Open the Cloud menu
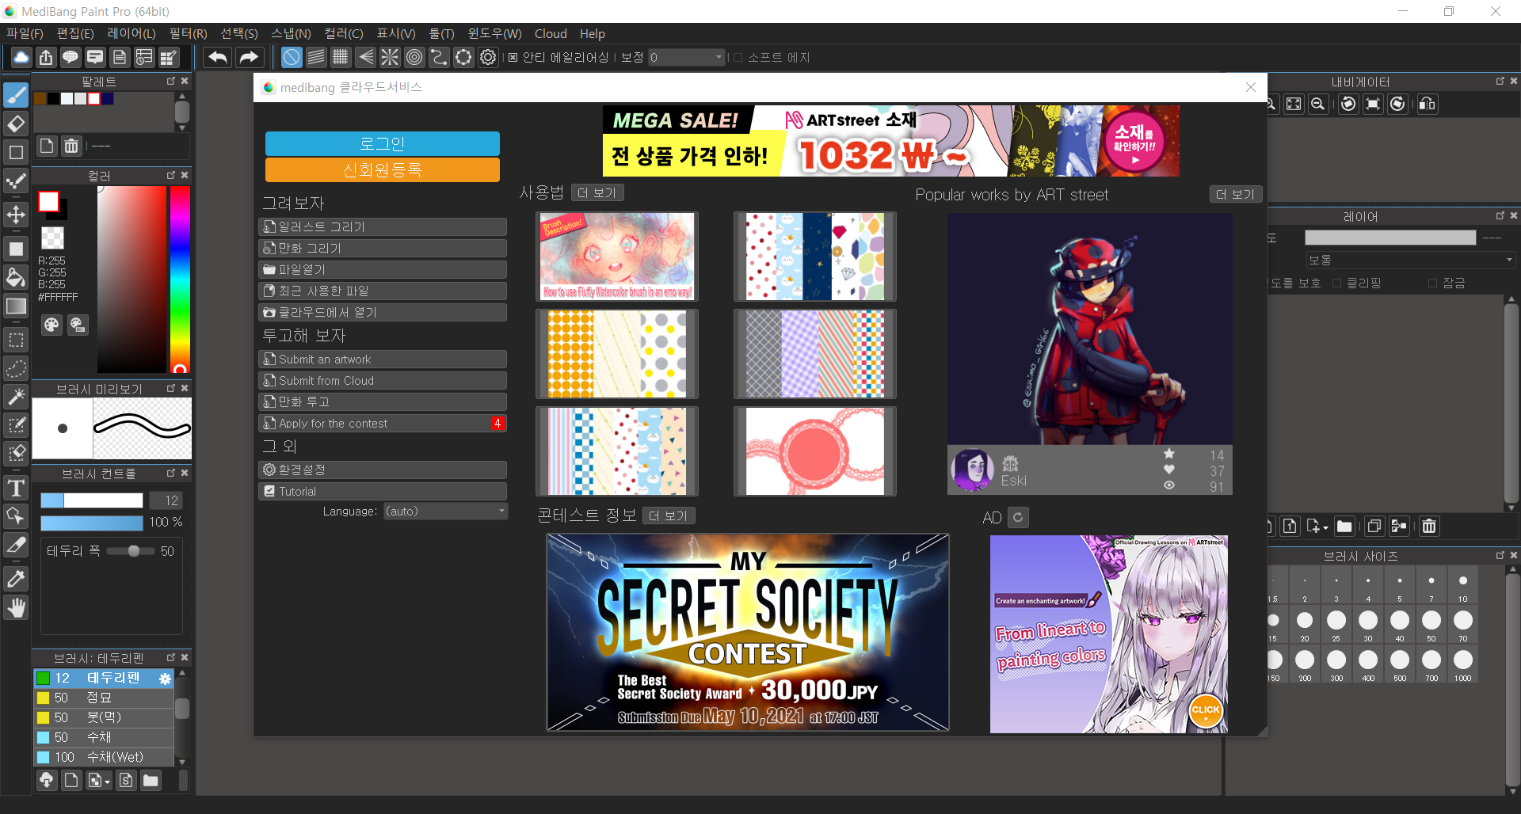 [551, 33]
